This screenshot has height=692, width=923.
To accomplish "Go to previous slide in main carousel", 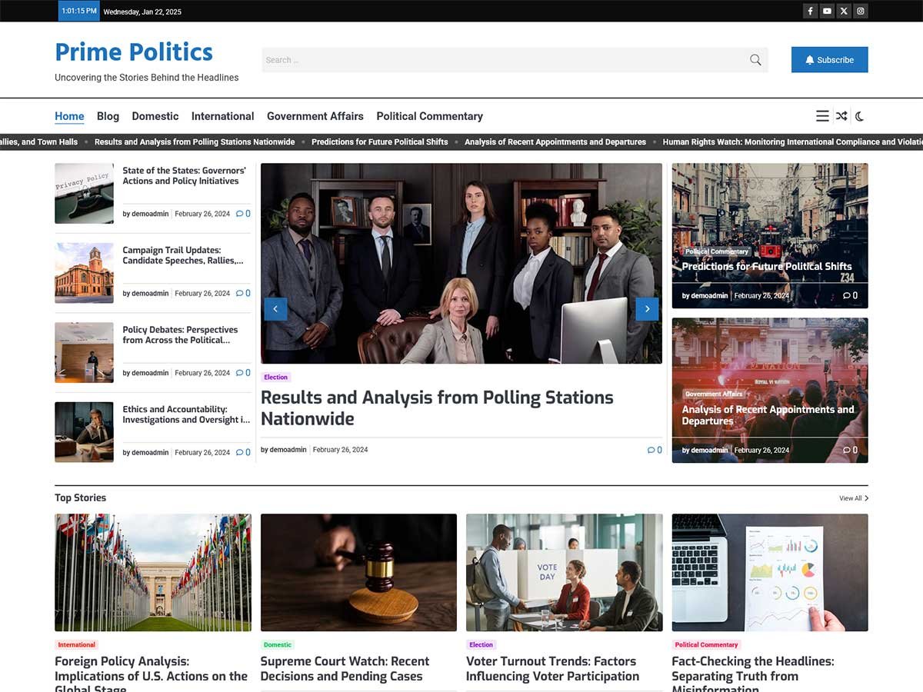I will pos(275,308).
